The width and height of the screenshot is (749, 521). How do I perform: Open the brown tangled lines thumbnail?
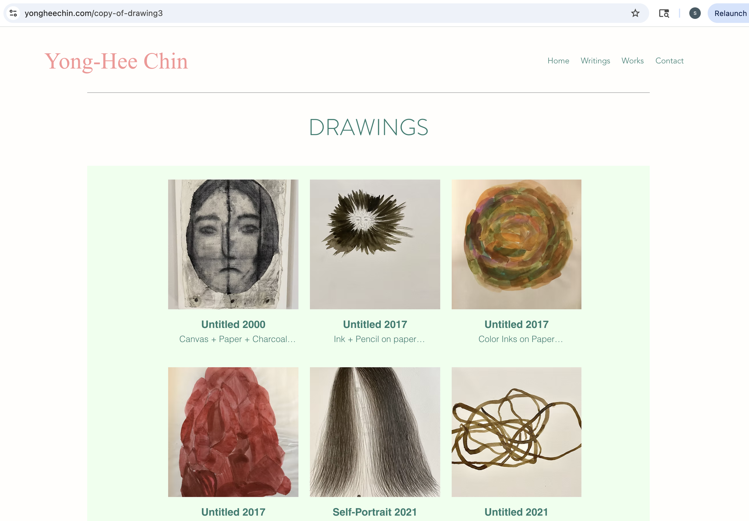[517, 432]
